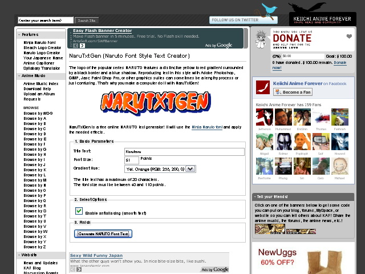Click the blue Twitter bird icon

pyautogui.click(x=267, y=12)
